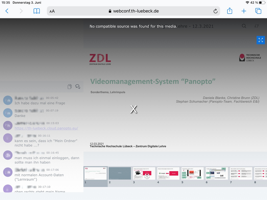Open the th-luebeck.cloud.panopto.eu link in chat
This screenshot has height=200, width=267.
pyautogui.click(x=46, y=128)
